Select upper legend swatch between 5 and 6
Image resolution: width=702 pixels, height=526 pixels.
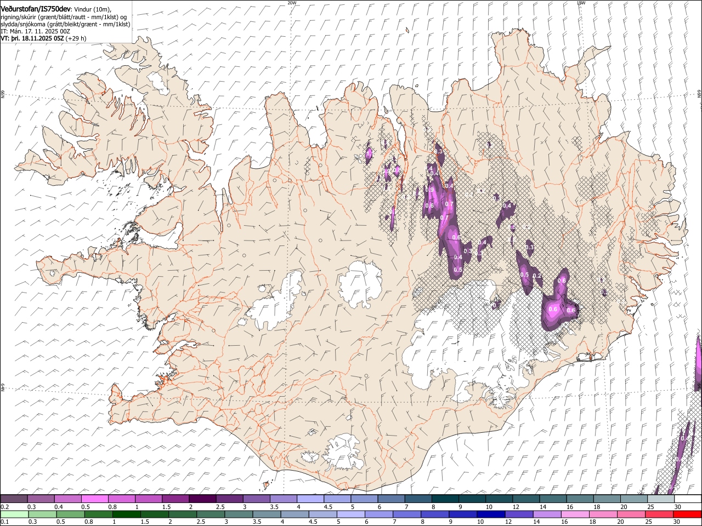364,499
